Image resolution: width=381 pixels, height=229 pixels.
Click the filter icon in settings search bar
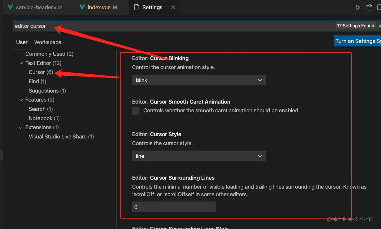(379, 26)
